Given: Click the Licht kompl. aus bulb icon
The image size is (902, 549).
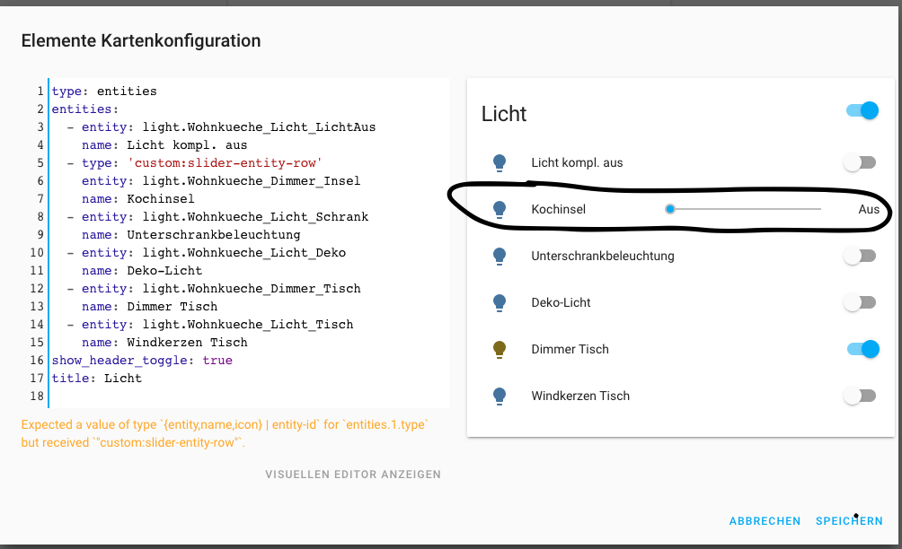Looking at the screenshot, I should 500,162.
